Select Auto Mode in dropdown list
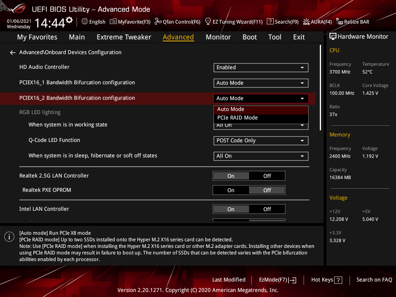 pyautogui.click(x=261, y=109)
